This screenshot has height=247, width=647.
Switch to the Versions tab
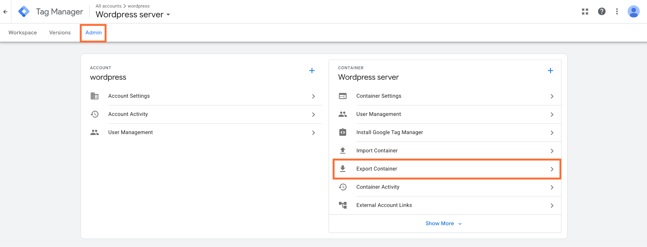click(60, 32)
